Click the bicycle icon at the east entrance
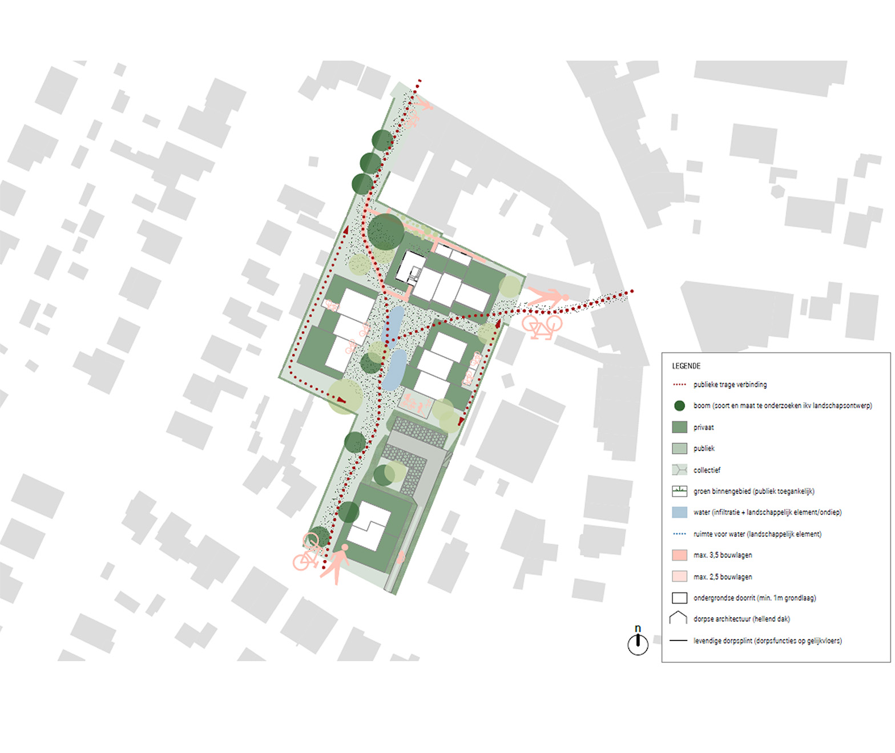 tap(542, 327)
